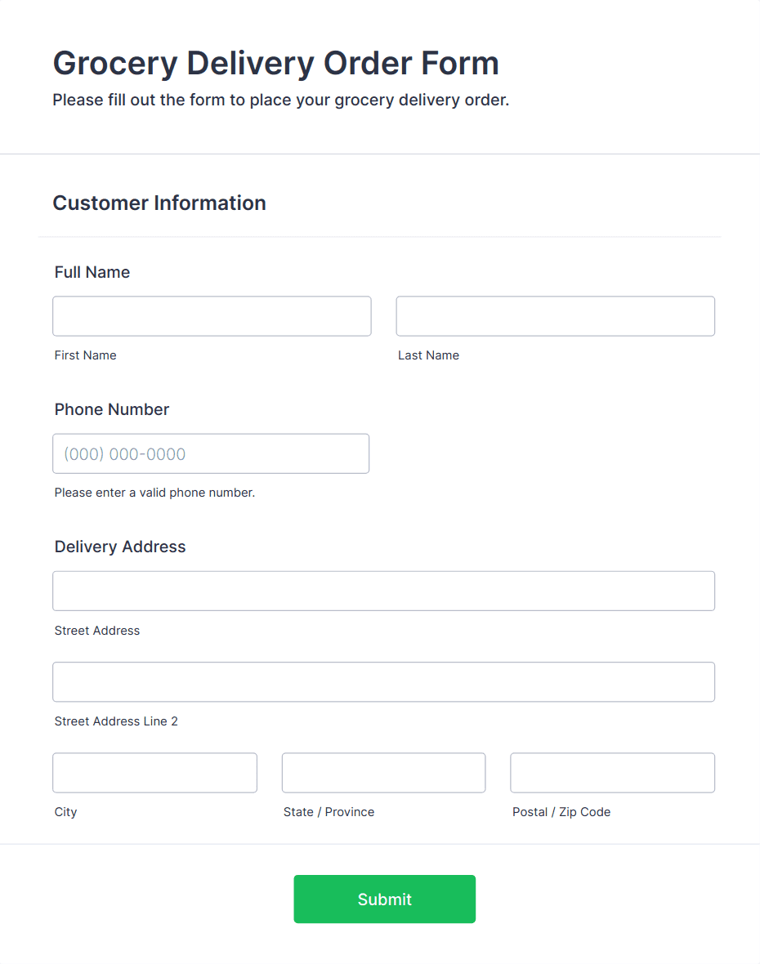Viewport: 760px width, 964px height.
Task: Focus the Last Name text box
Action: coord(555,316)
